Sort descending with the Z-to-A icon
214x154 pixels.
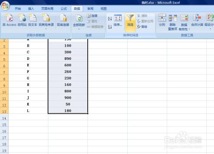pyautogui.click(x=110, y=27)
